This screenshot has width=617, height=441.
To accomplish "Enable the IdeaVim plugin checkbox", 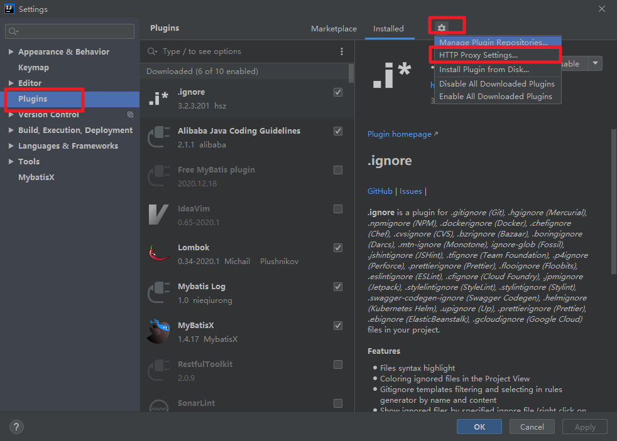I will [338, 209].
